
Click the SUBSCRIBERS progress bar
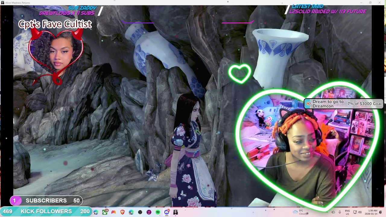tap(46, 201)
